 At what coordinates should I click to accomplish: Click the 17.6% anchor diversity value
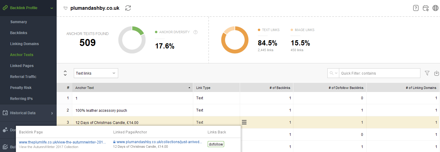(165, 46)
